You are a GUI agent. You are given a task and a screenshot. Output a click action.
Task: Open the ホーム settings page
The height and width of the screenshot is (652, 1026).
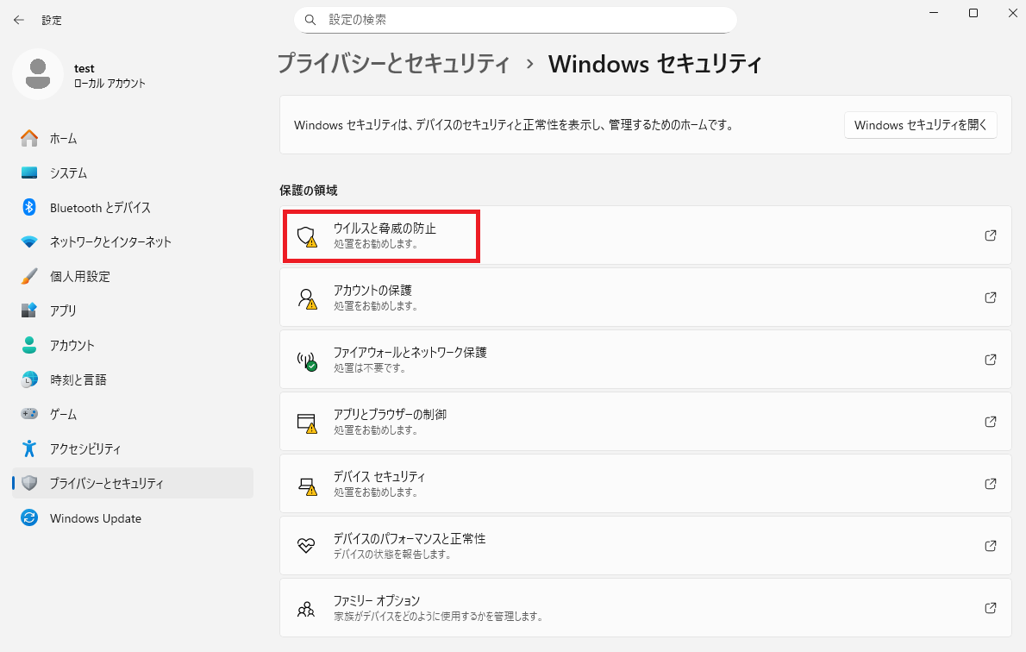(133, 138)
